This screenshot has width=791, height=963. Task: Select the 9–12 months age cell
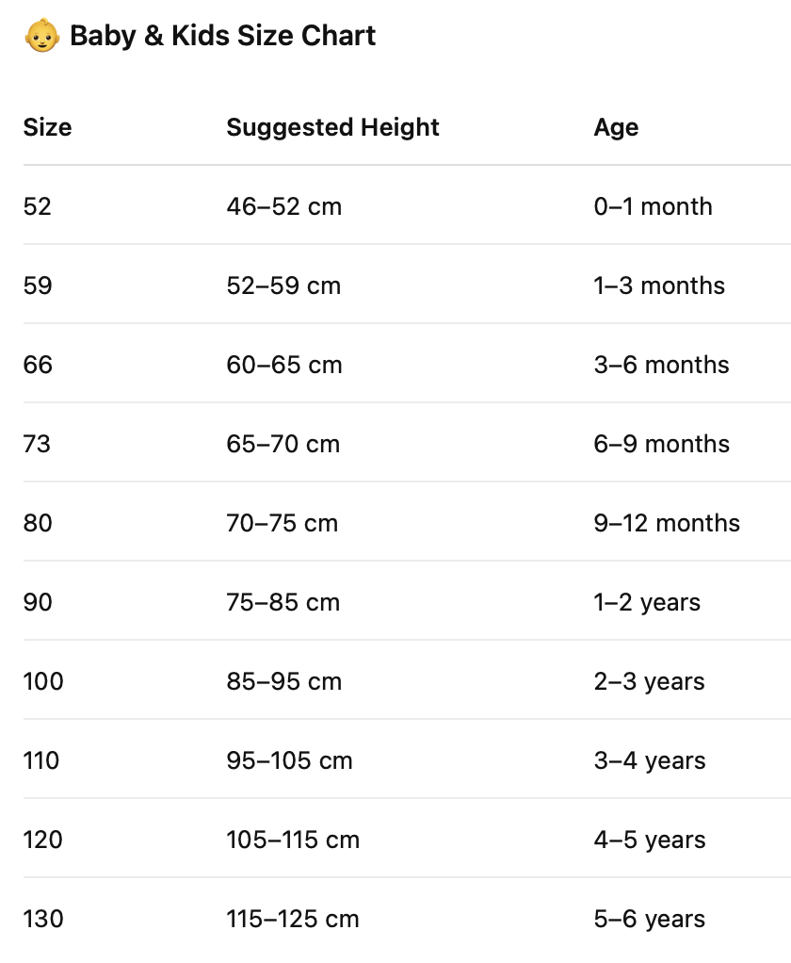[x=667, y=523]
